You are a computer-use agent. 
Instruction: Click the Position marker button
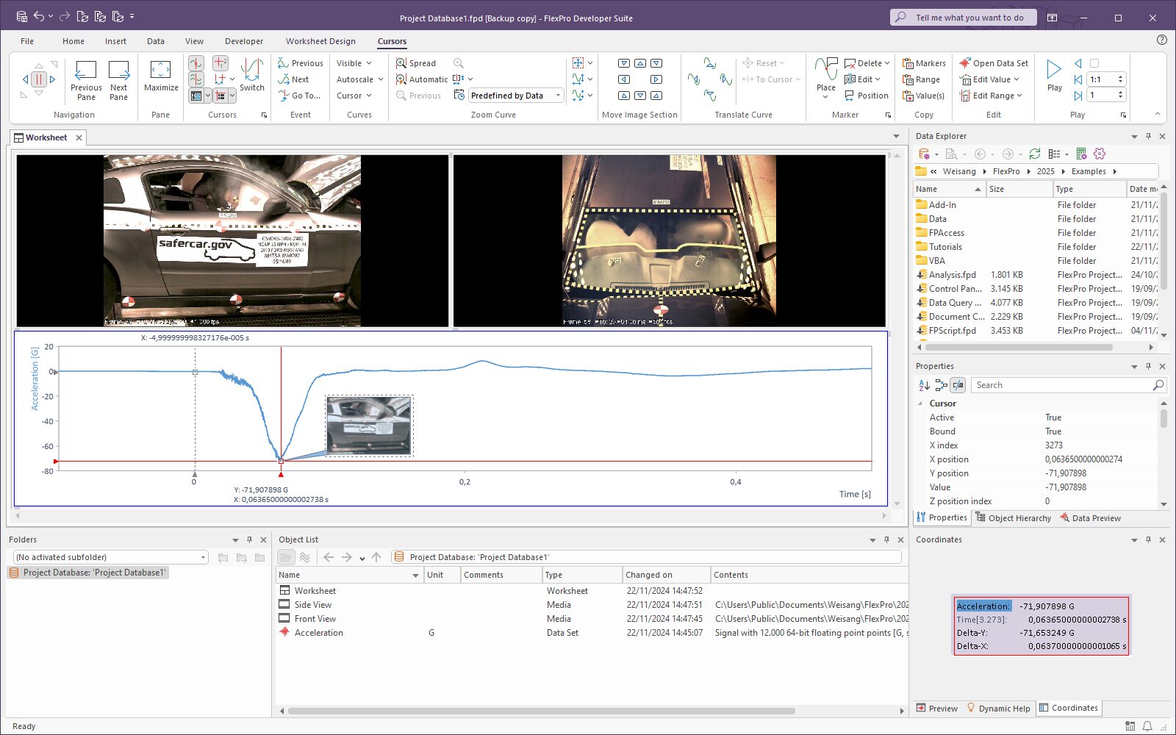(866, 96)
